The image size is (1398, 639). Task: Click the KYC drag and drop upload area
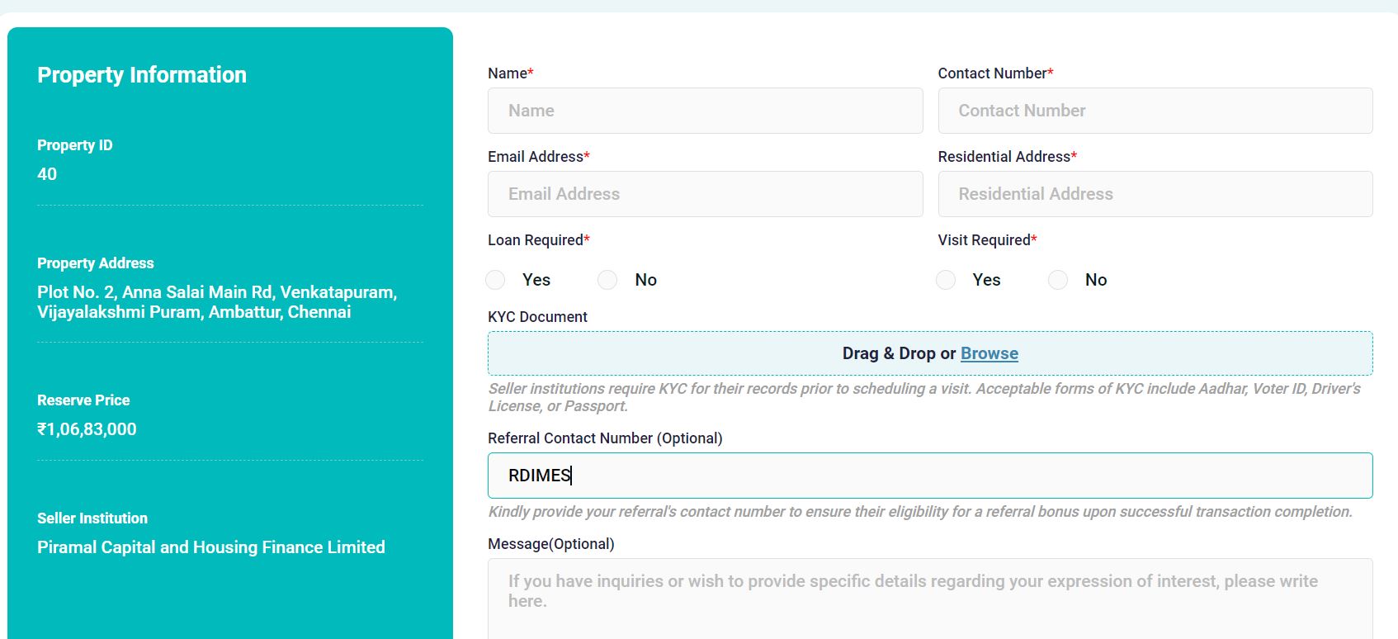pos(930,353)
